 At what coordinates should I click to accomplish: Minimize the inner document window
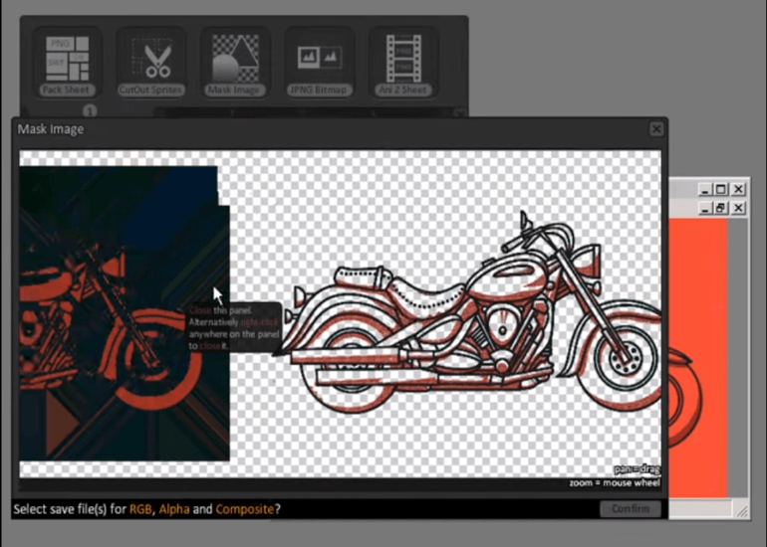click(705, 208)
